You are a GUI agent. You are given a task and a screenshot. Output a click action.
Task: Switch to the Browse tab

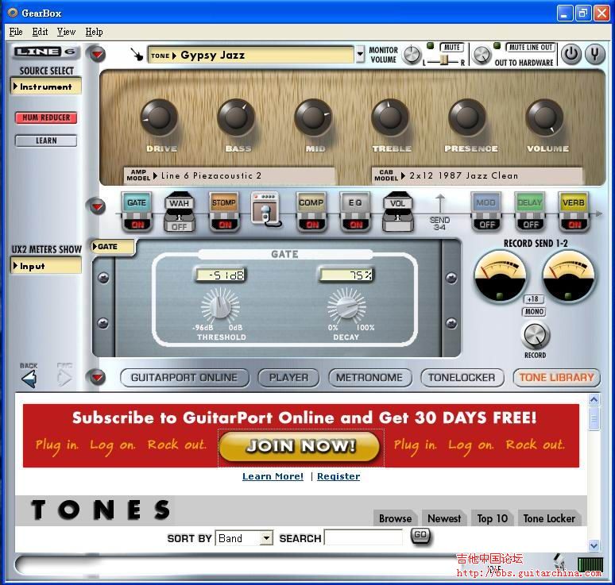(x=396, y=518)
